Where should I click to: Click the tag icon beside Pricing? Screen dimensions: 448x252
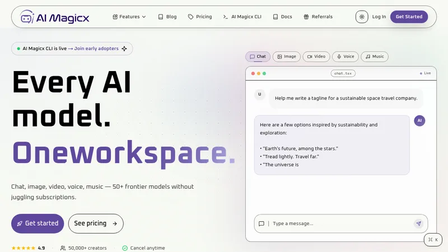190,17
